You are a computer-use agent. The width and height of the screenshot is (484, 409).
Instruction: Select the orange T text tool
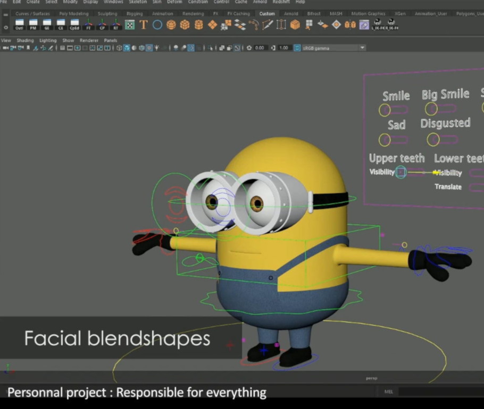(143, 24)
